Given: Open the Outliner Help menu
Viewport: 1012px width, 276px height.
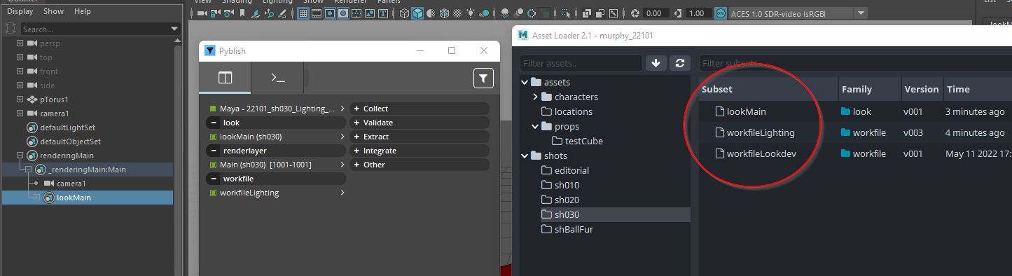Looking at the screenshot, I should pyautogui.click(x=83, y=11).
